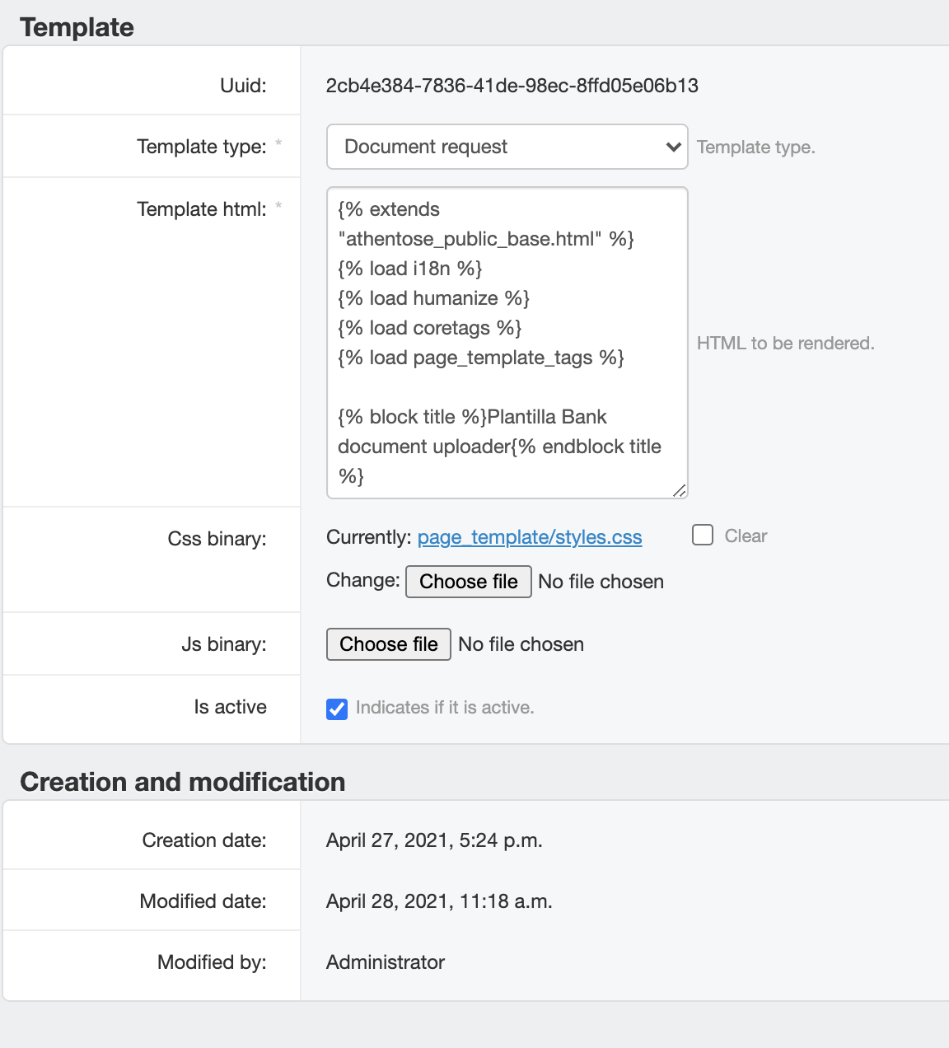Click the Template html required asterisk
Image resolution: width=949 pixels, height=1048 pixels.
click(279, 208)
